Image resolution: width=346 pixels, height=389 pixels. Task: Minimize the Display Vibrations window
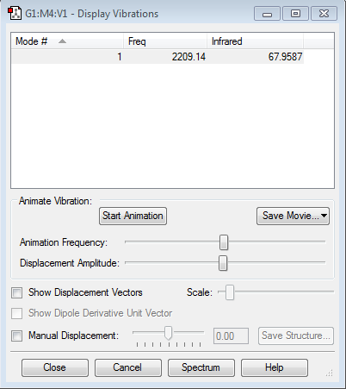pos(267,14)
